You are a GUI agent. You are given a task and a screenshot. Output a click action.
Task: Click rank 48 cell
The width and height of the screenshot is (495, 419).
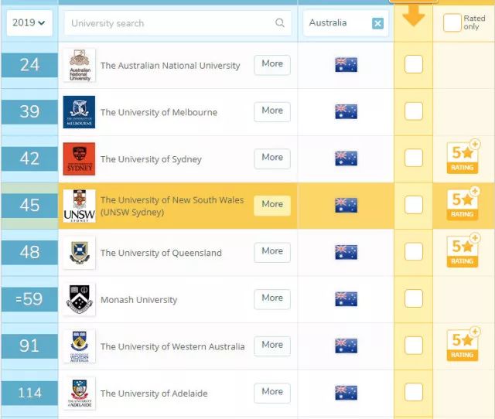click(29, 253)
